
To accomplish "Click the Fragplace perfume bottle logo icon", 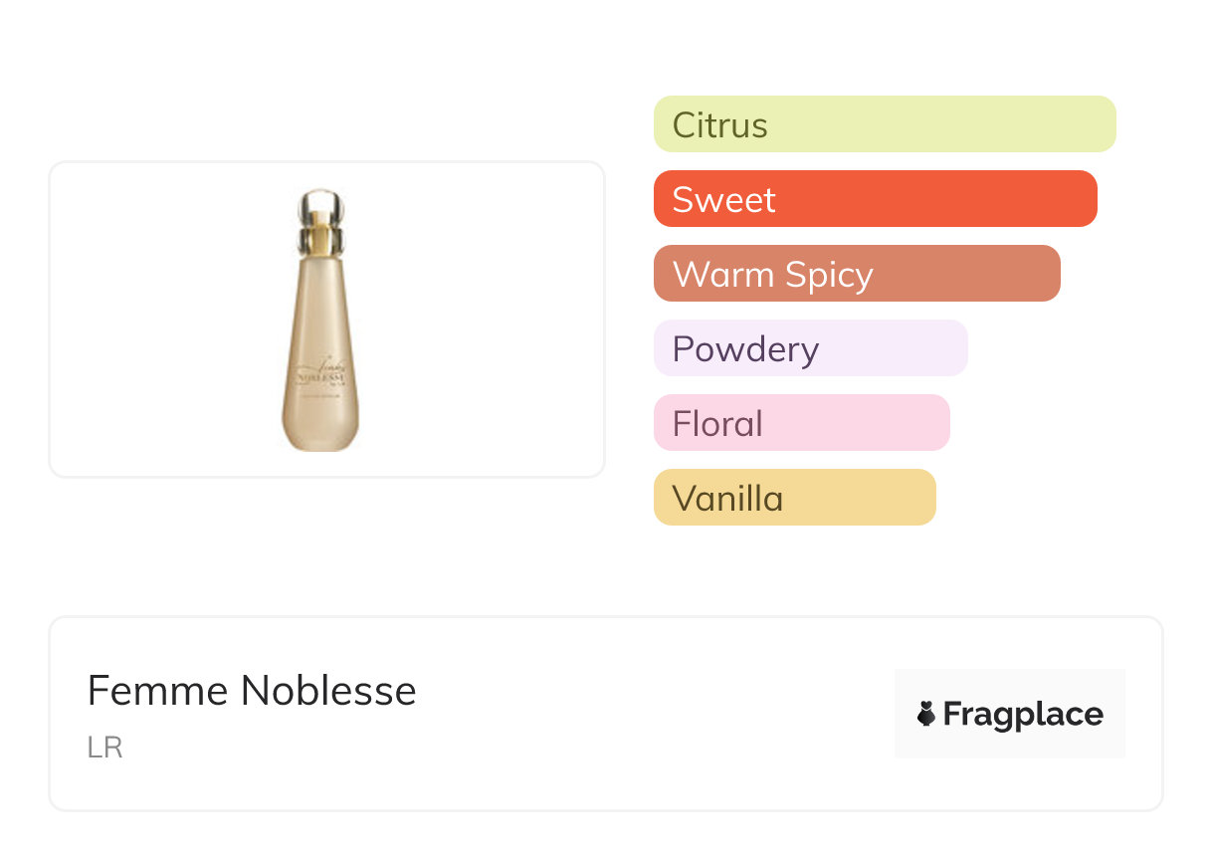I will [x=926, y=714].
